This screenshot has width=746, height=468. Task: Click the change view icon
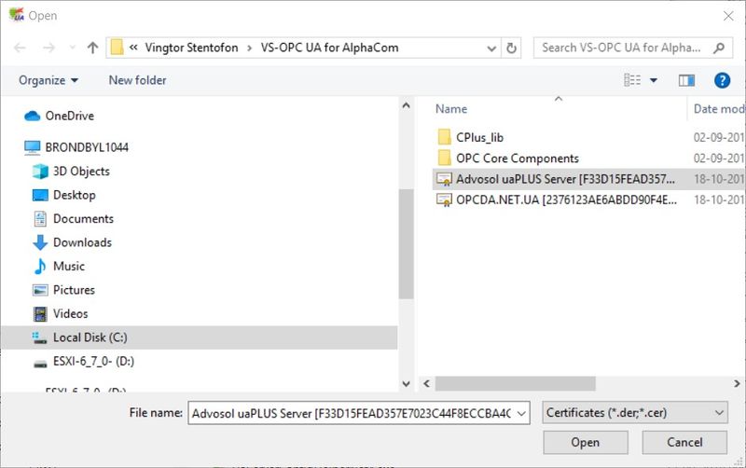(632, 81)
